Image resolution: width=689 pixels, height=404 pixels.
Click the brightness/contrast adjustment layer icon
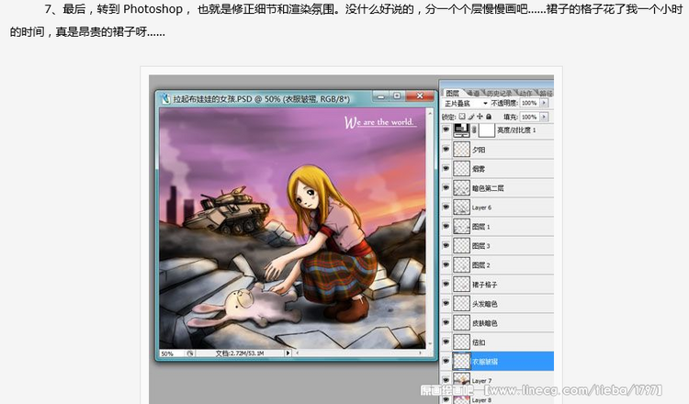461,130
